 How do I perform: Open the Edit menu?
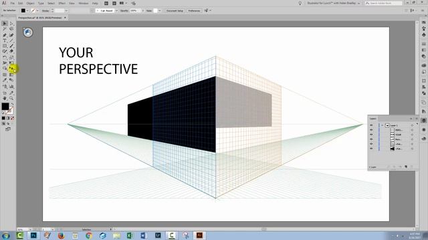tap(21, 3)
